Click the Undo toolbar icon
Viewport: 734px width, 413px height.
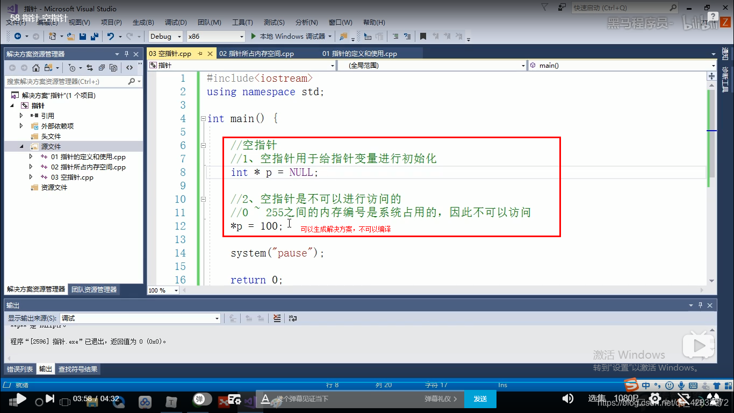click(x=110, y=36)
